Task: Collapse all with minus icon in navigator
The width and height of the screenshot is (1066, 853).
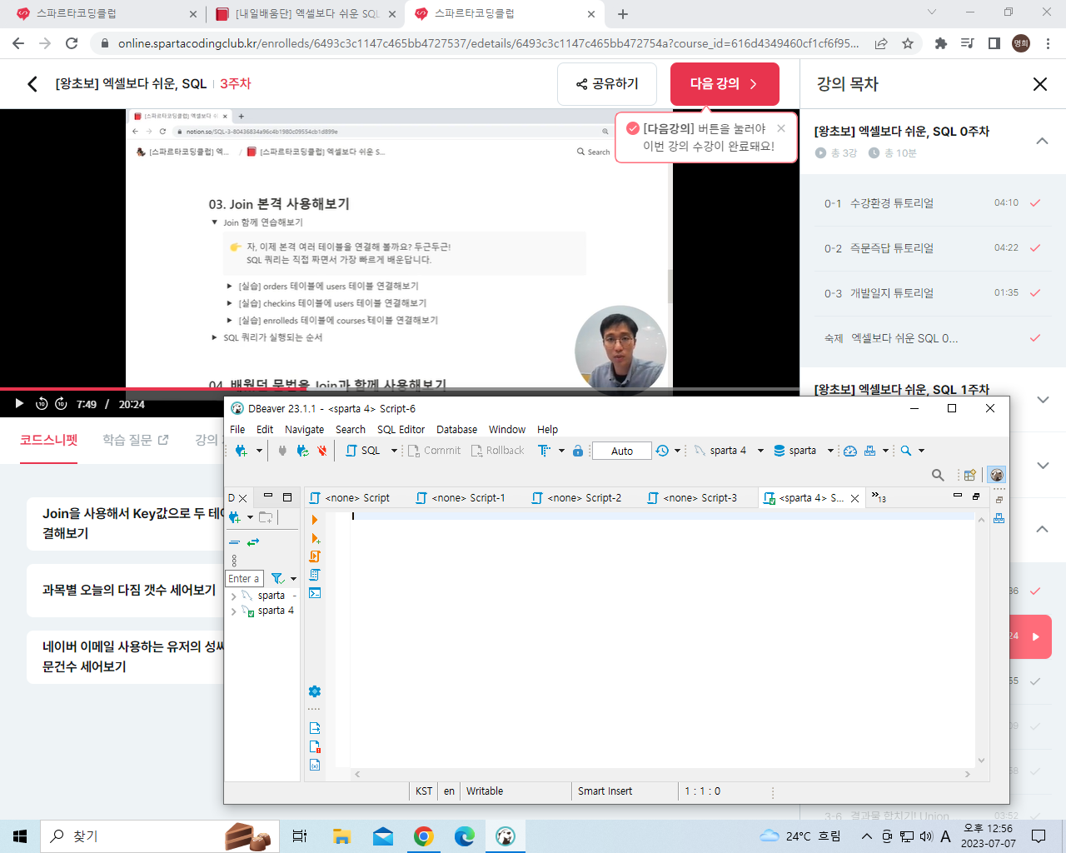Action: (x=234, y=542)
